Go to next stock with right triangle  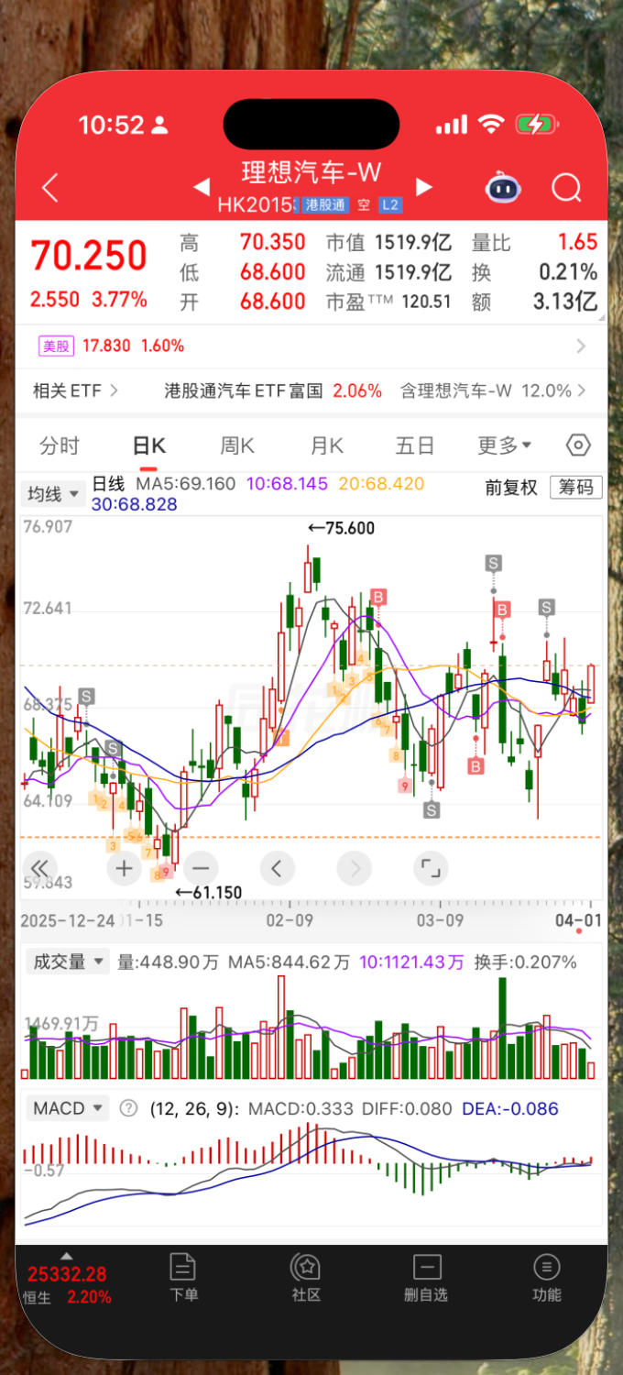(x=423, y=187)
